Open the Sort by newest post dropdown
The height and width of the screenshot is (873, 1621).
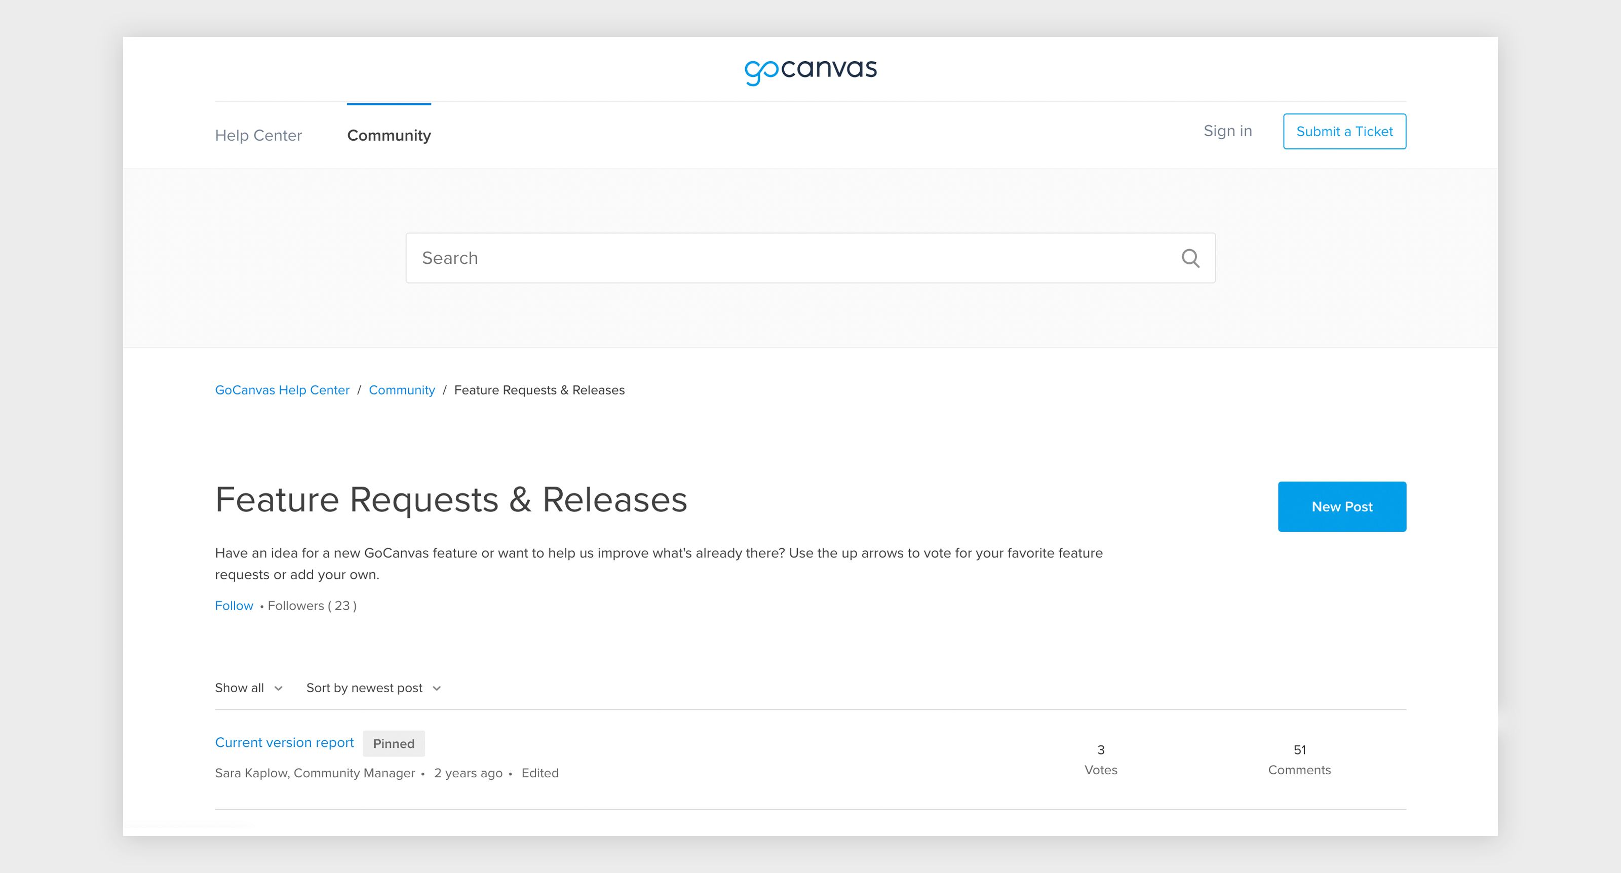coord(374,688)
